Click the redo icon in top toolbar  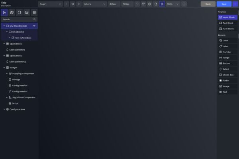[143, 4]
